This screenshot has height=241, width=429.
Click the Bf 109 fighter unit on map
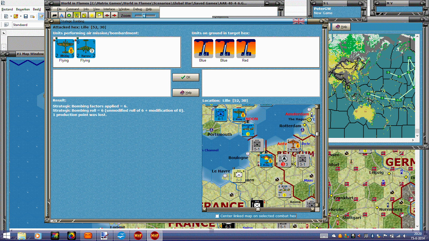284,191
